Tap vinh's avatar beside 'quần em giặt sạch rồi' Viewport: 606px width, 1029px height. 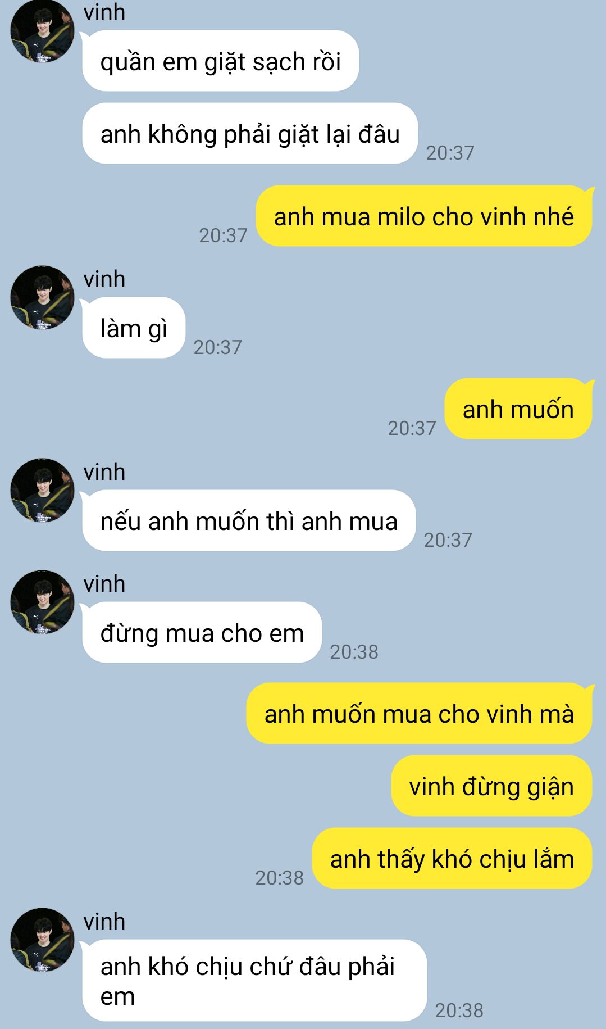click(x=42, y=30)
